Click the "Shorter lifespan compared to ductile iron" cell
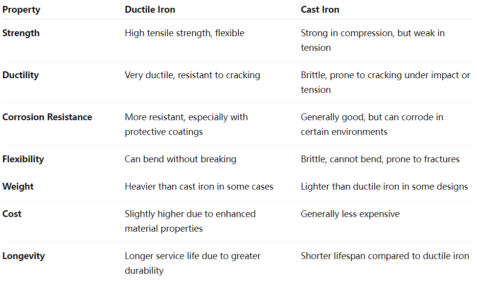This screenshot has width=477, height=283. tap(385, 256)
